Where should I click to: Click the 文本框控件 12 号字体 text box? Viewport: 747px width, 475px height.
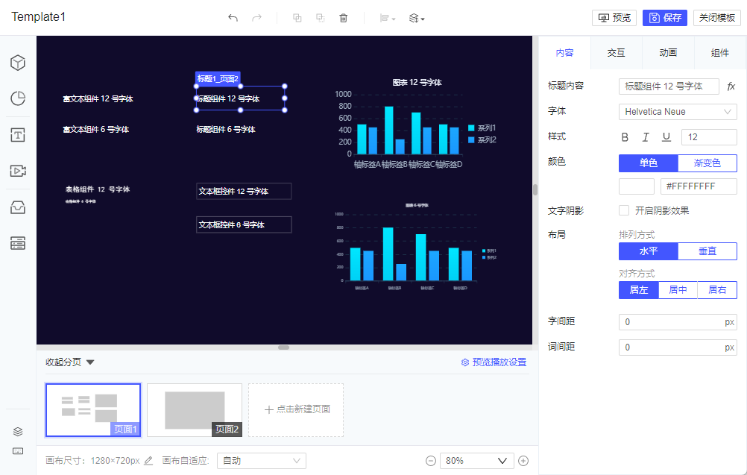(x=244, y=191)
